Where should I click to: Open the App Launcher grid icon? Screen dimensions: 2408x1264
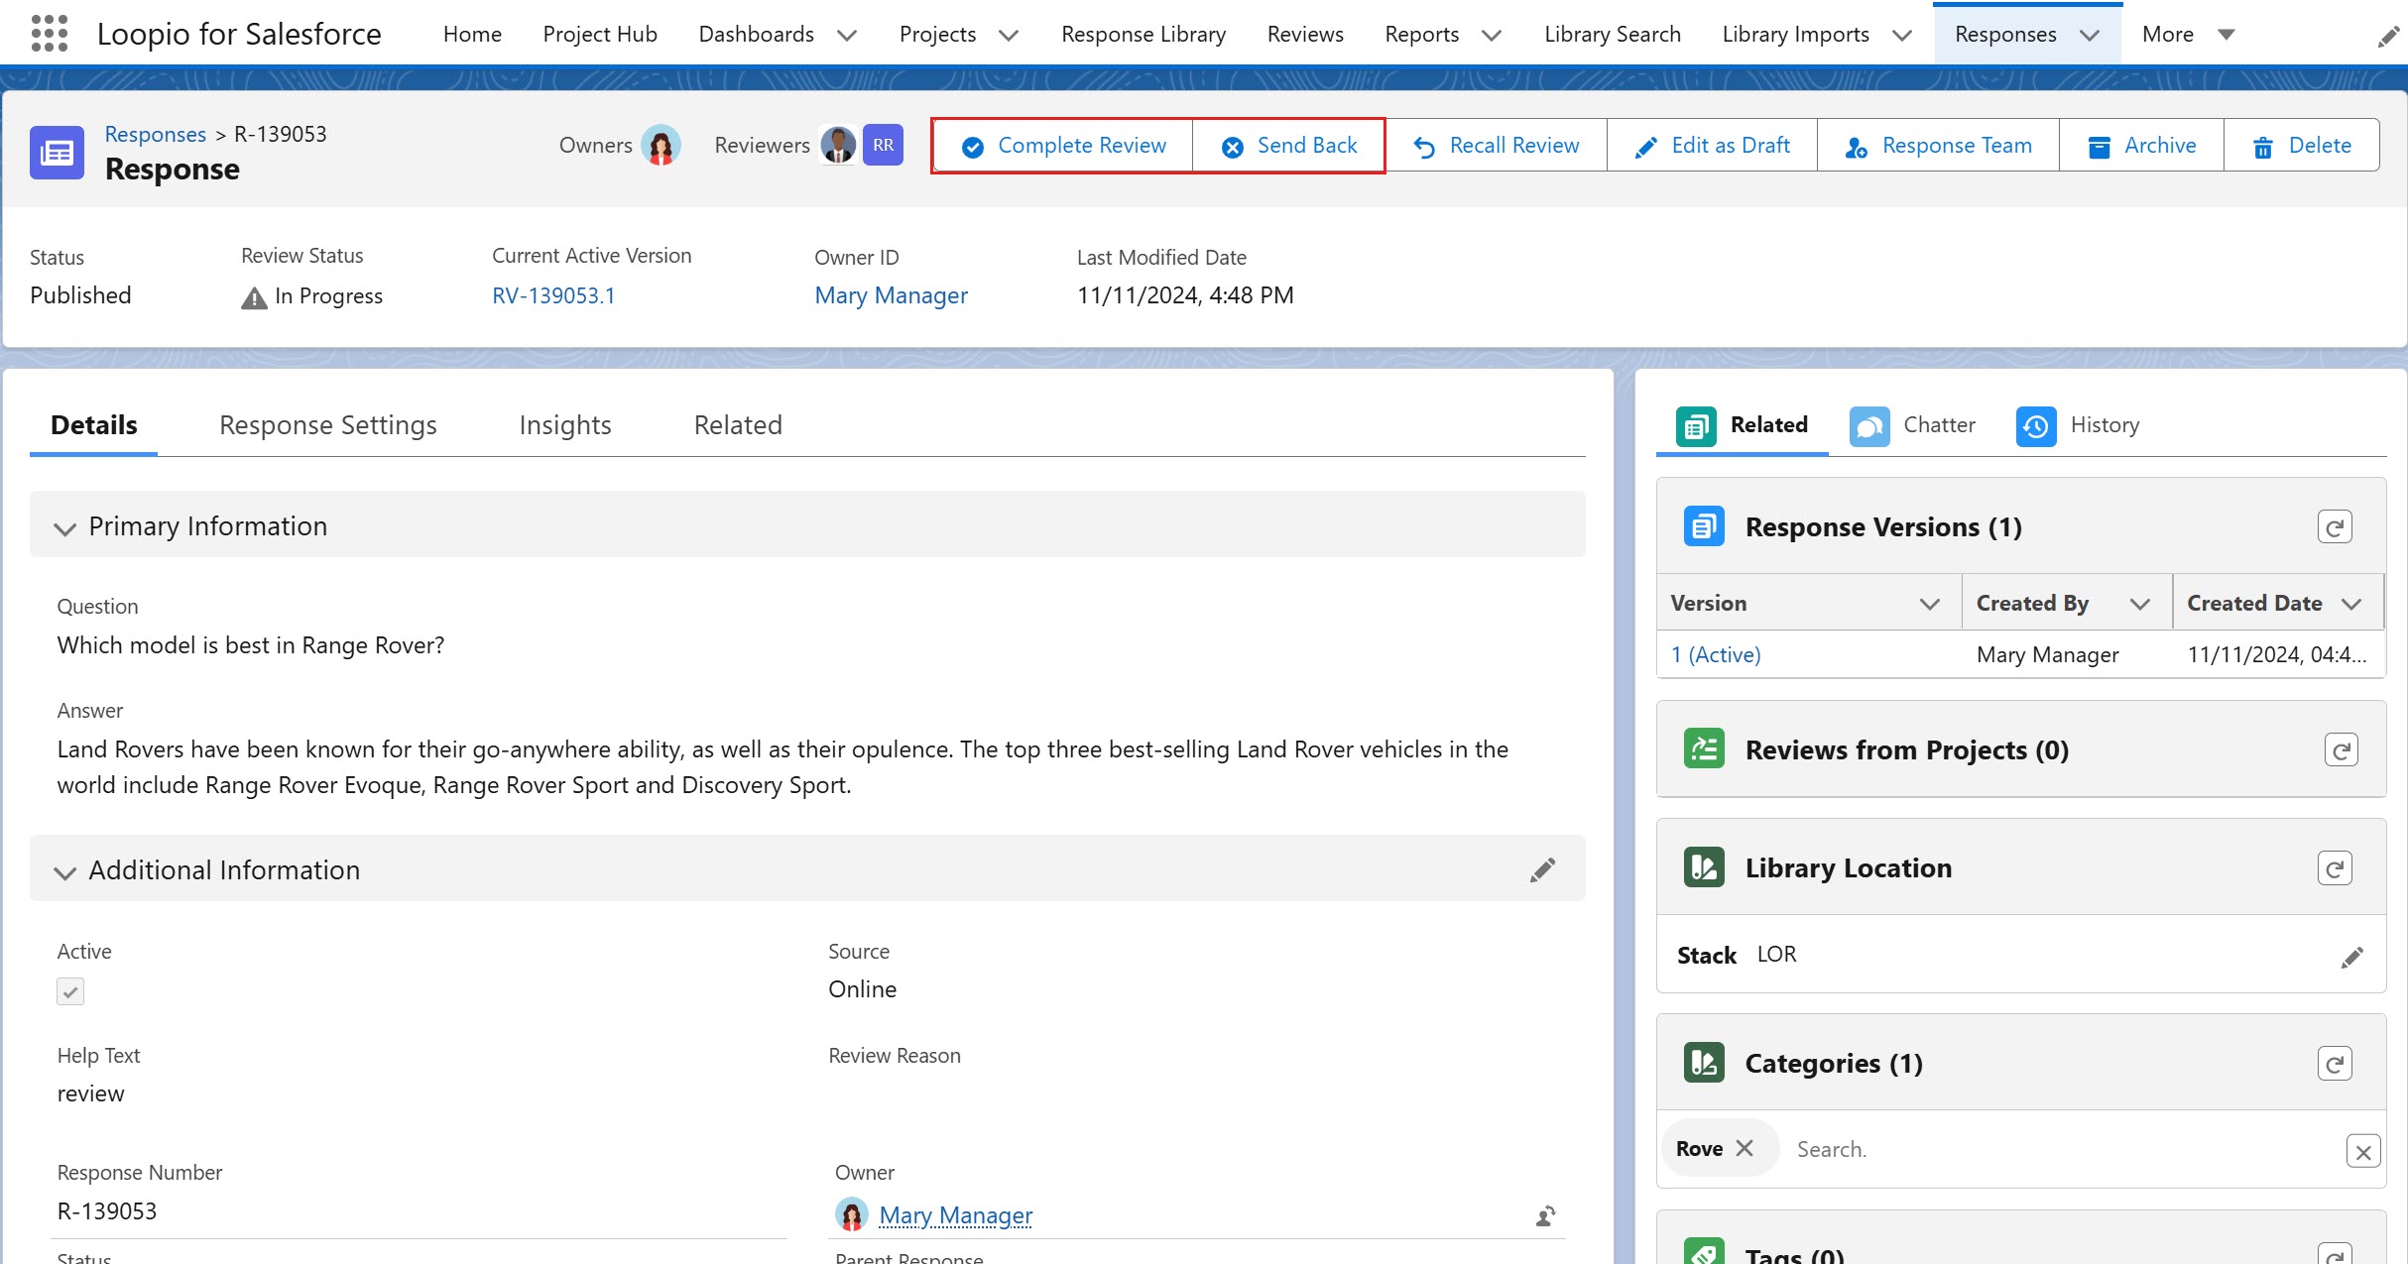coord(50,34)
